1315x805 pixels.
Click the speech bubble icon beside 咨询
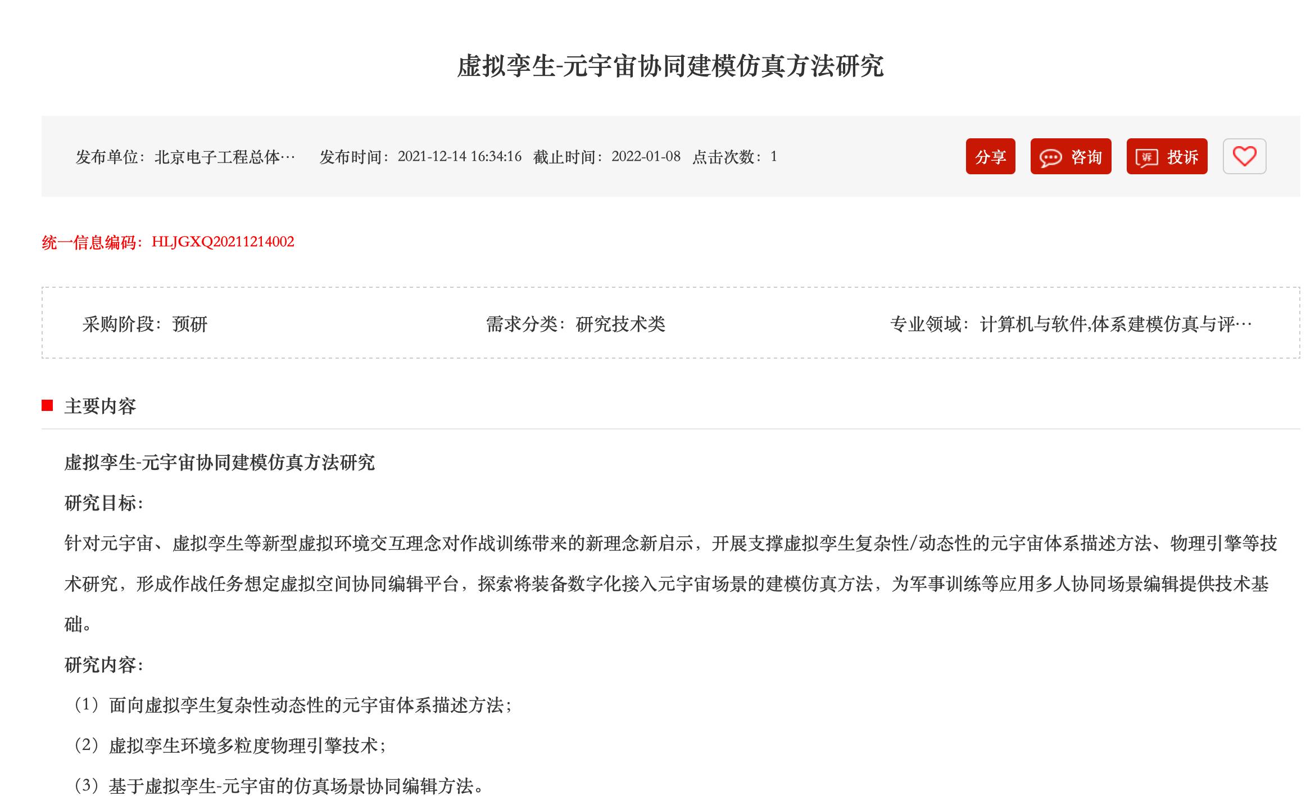coord(1050,157)
